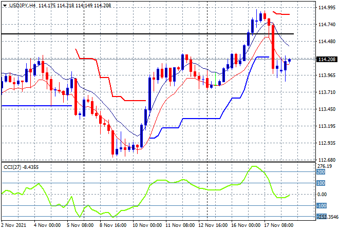This screenshot has width=339, height=231.
Task: Open the chart menu triangle beside USDJPY,H4
Action: (x=5, y=6)
